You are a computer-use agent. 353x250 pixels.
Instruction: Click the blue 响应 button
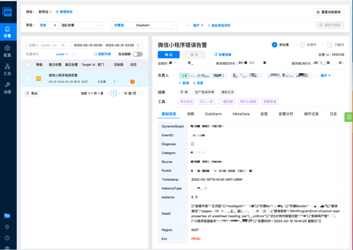(x=169, y=55)
